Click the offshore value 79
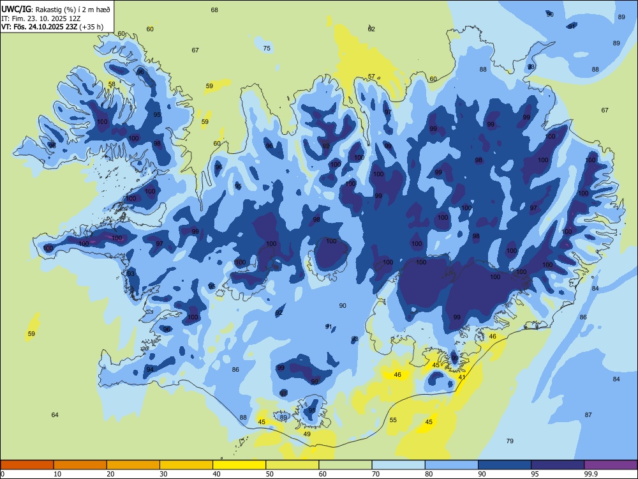The image size is (638, 479). 510,441
